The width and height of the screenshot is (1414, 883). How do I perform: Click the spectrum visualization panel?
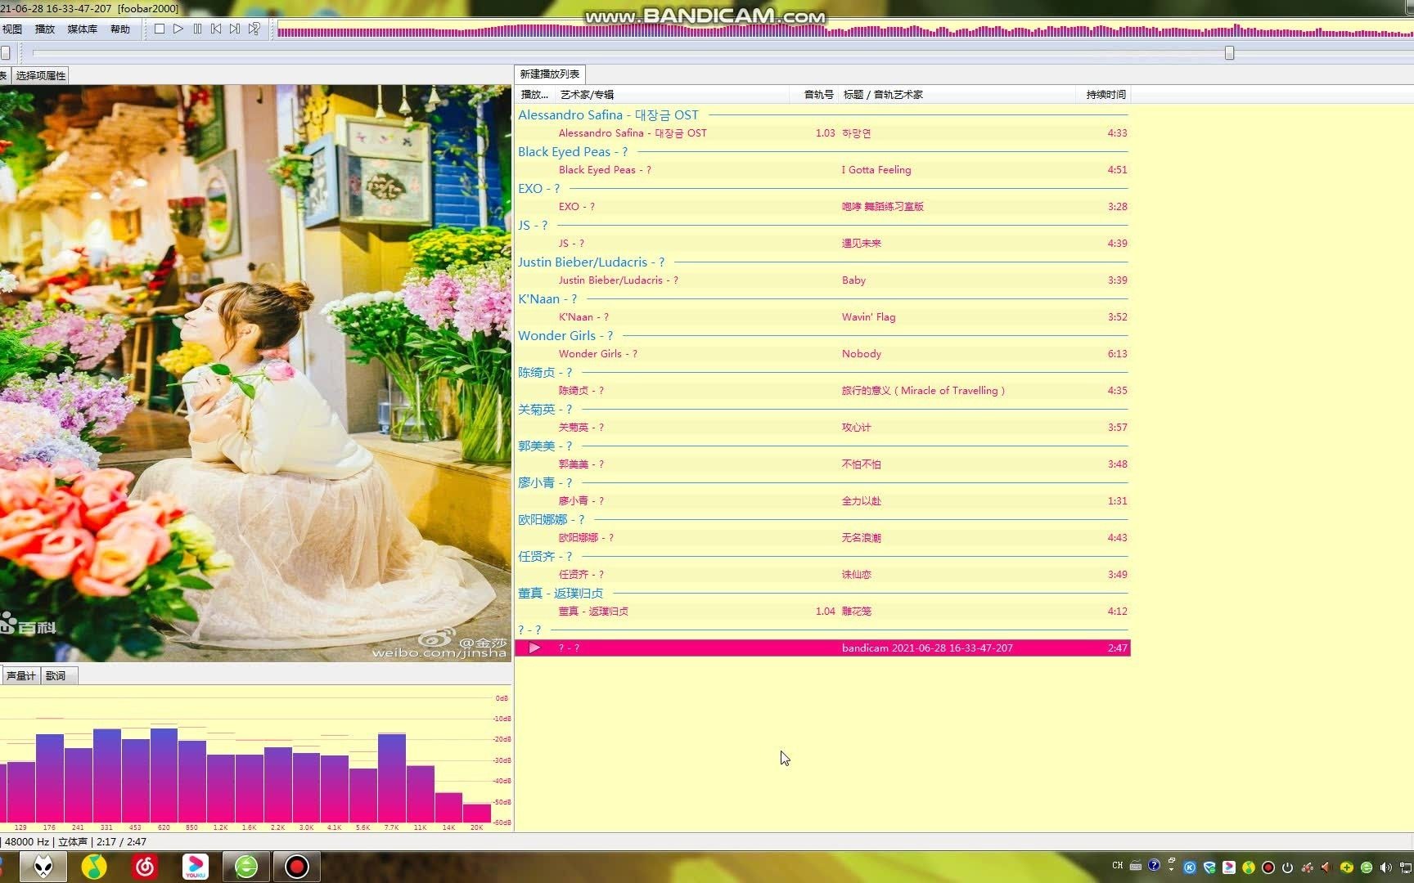coord(255,759)
